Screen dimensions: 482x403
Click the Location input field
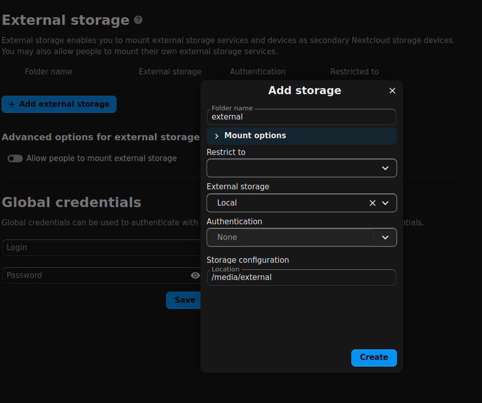(301, 277)
